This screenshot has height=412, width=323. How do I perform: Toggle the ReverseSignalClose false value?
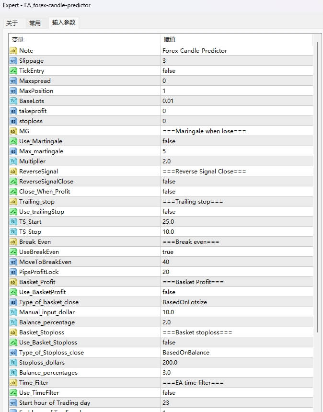pos(169,182)
